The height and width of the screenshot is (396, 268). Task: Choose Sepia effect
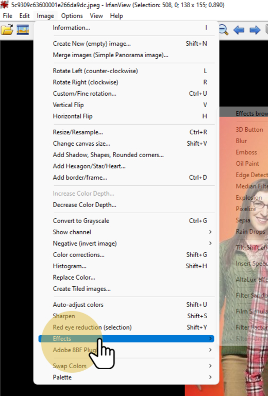pos(243,220)
